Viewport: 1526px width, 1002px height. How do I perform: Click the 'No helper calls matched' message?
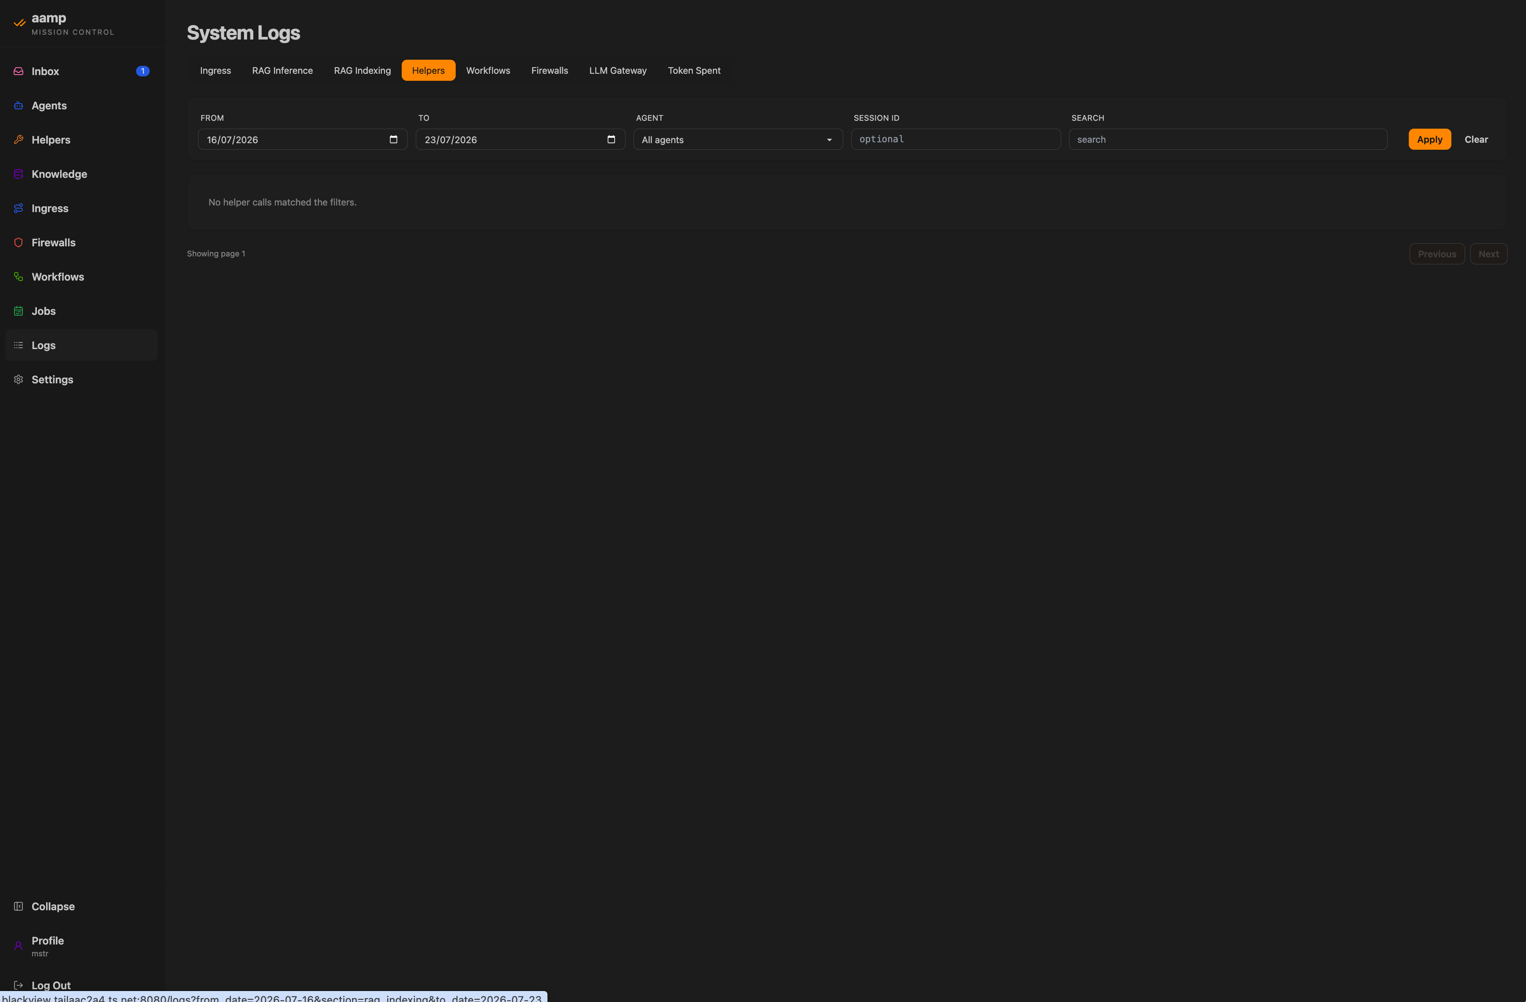tap(282, 202)
